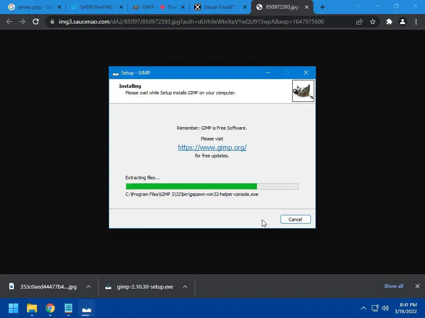Open network status in system tray
425x318 pixels.
375,308
